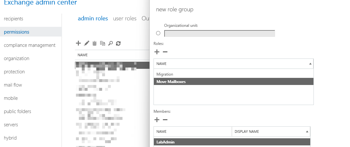Open protection in the left navigation
Image resolution: width=350 pixels, height=147 pixels.
point(14,72)
